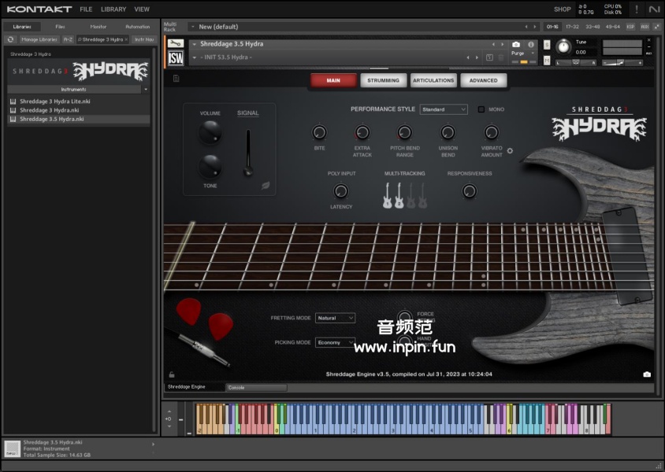665x472 pixels.
Task: Click the lock icon at bottom left of instrument
Action: point(172,374)
